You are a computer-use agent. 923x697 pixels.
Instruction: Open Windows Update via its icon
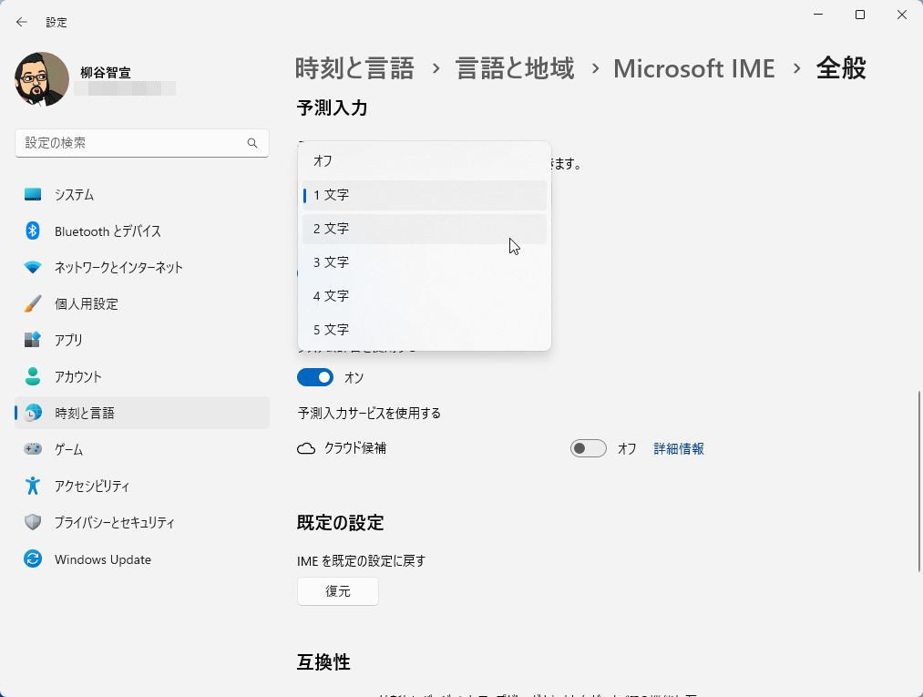pyautogui.click(x=33, y=559)
